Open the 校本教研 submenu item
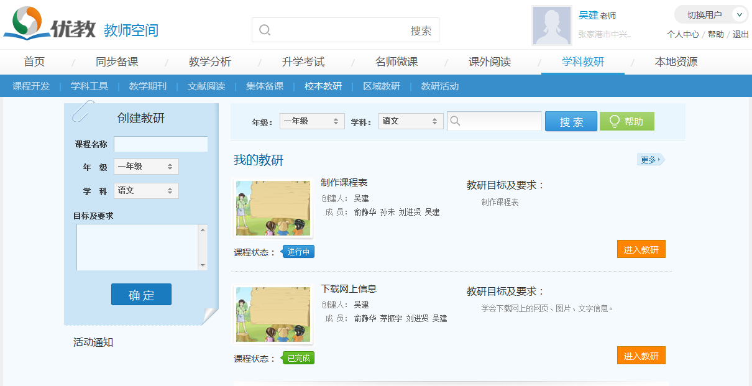 (x=323, y=86)
